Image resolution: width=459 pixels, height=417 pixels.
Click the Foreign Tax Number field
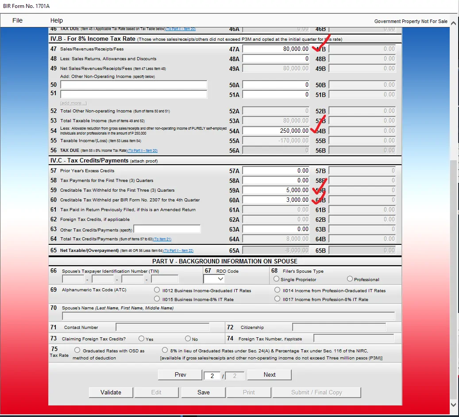click(x=354, y=339)
